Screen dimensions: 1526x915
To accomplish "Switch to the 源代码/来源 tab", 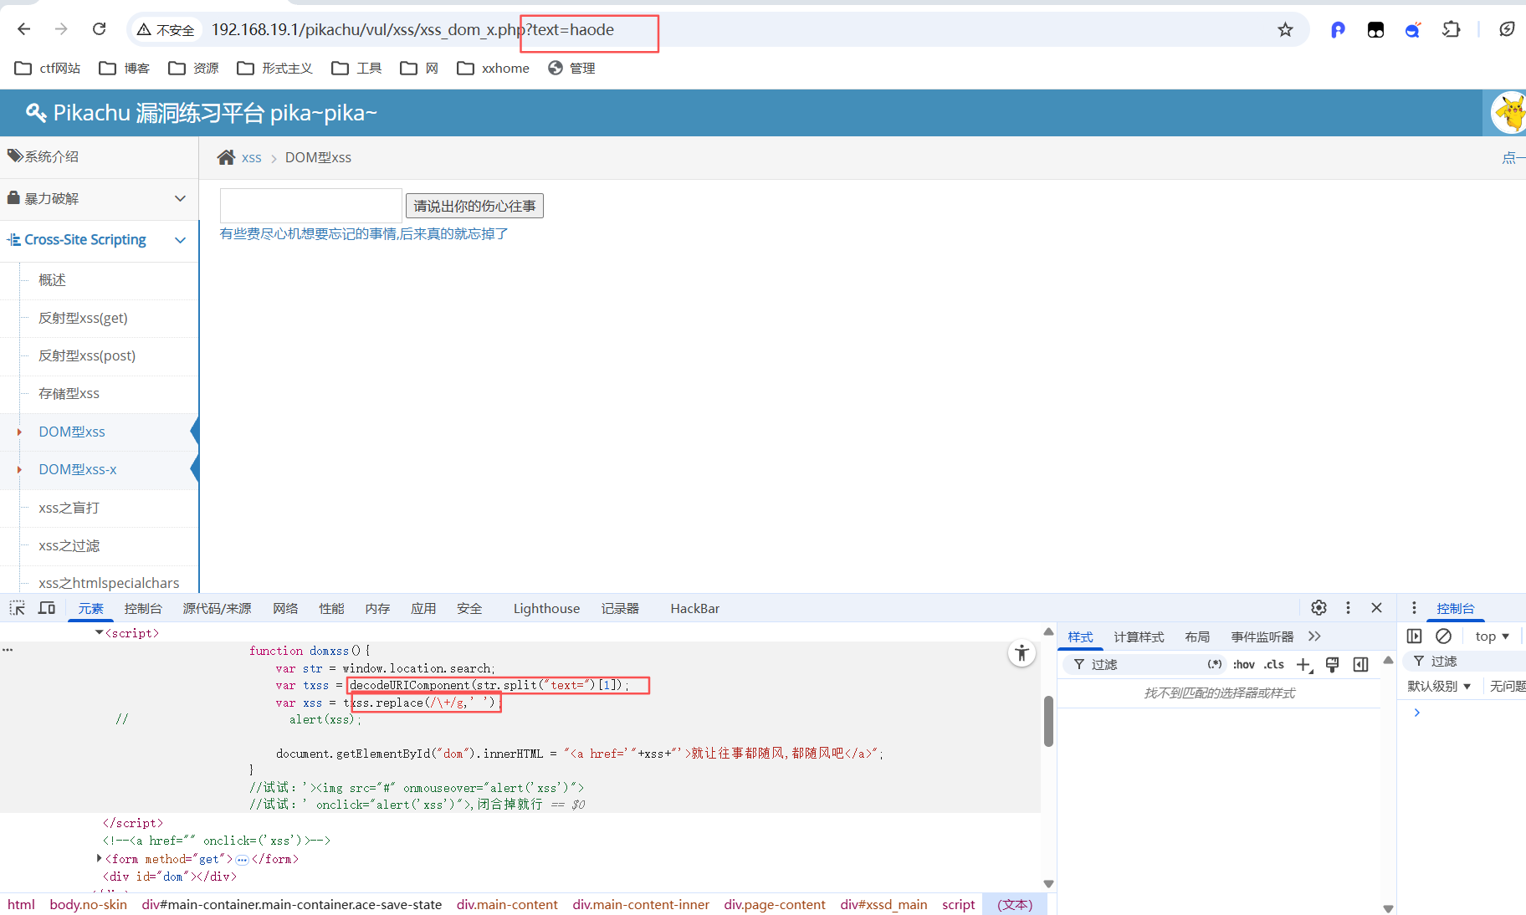I will pos(218,608).
